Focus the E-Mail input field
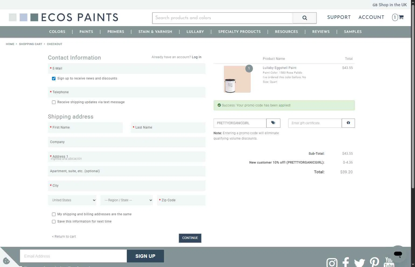The width and height of the screenshot is (415, 267). point(127,68)
